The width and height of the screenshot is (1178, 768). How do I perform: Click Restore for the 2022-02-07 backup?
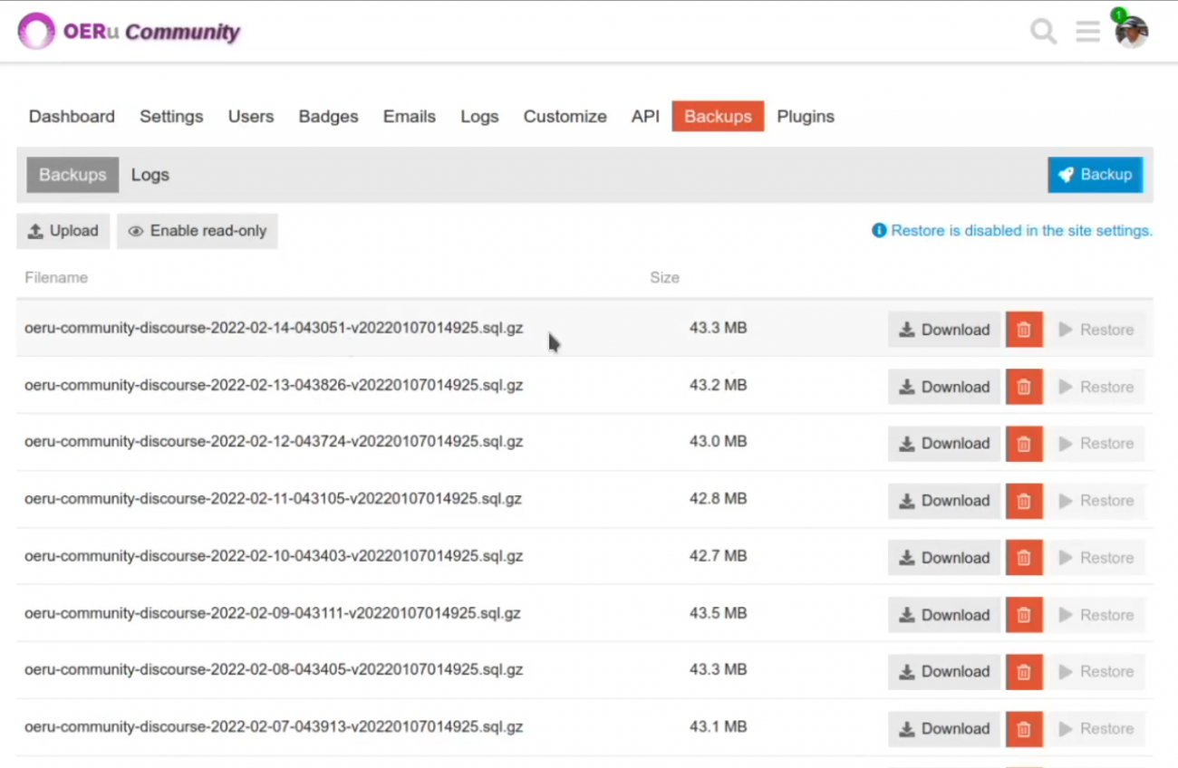(x=1096, y=729)
